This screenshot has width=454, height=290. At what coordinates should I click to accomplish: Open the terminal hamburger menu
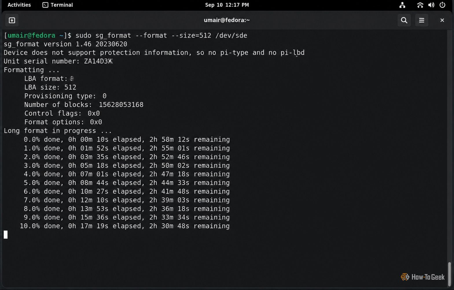(x=422, y=20)
